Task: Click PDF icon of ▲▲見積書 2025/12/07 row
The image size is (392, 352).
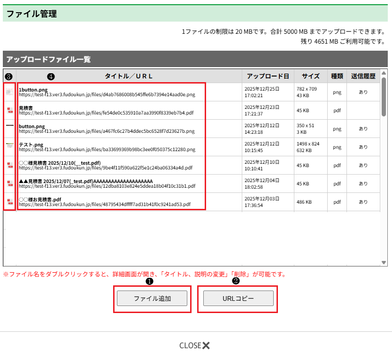Action: [x=9, y=184]
